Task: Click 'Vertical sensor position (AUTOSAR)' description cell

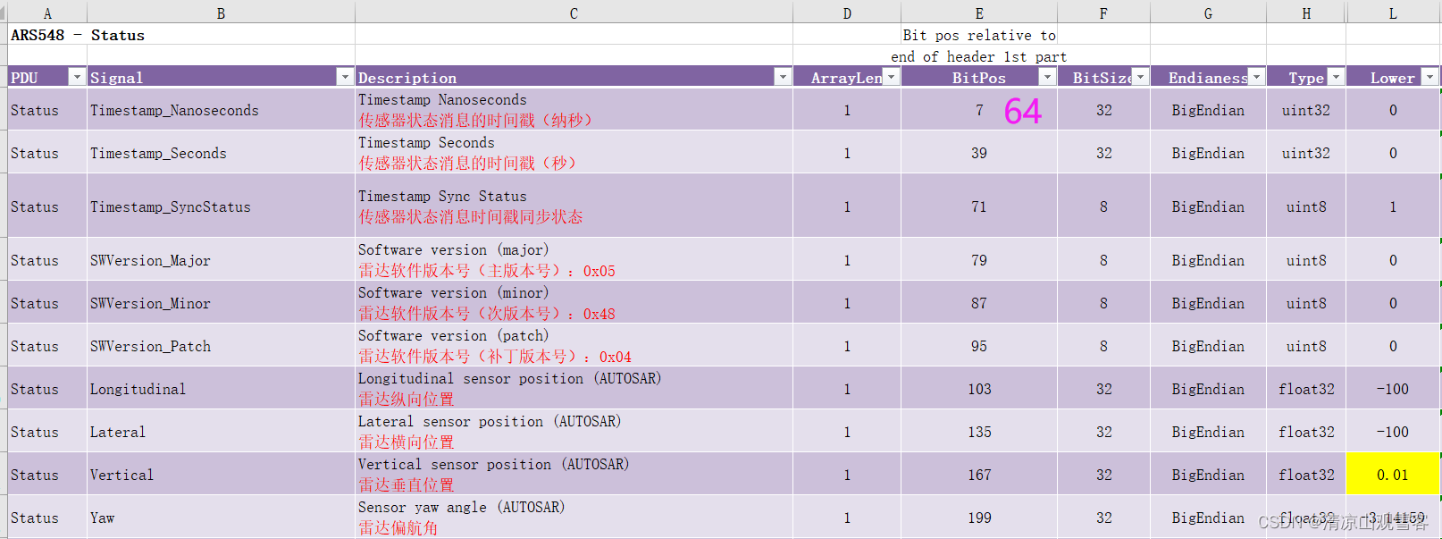Action: (574, 475)
